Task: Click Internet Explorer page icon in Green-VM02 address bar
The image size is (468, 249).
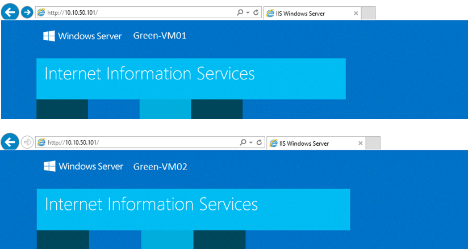Action: tap(41, 142)
